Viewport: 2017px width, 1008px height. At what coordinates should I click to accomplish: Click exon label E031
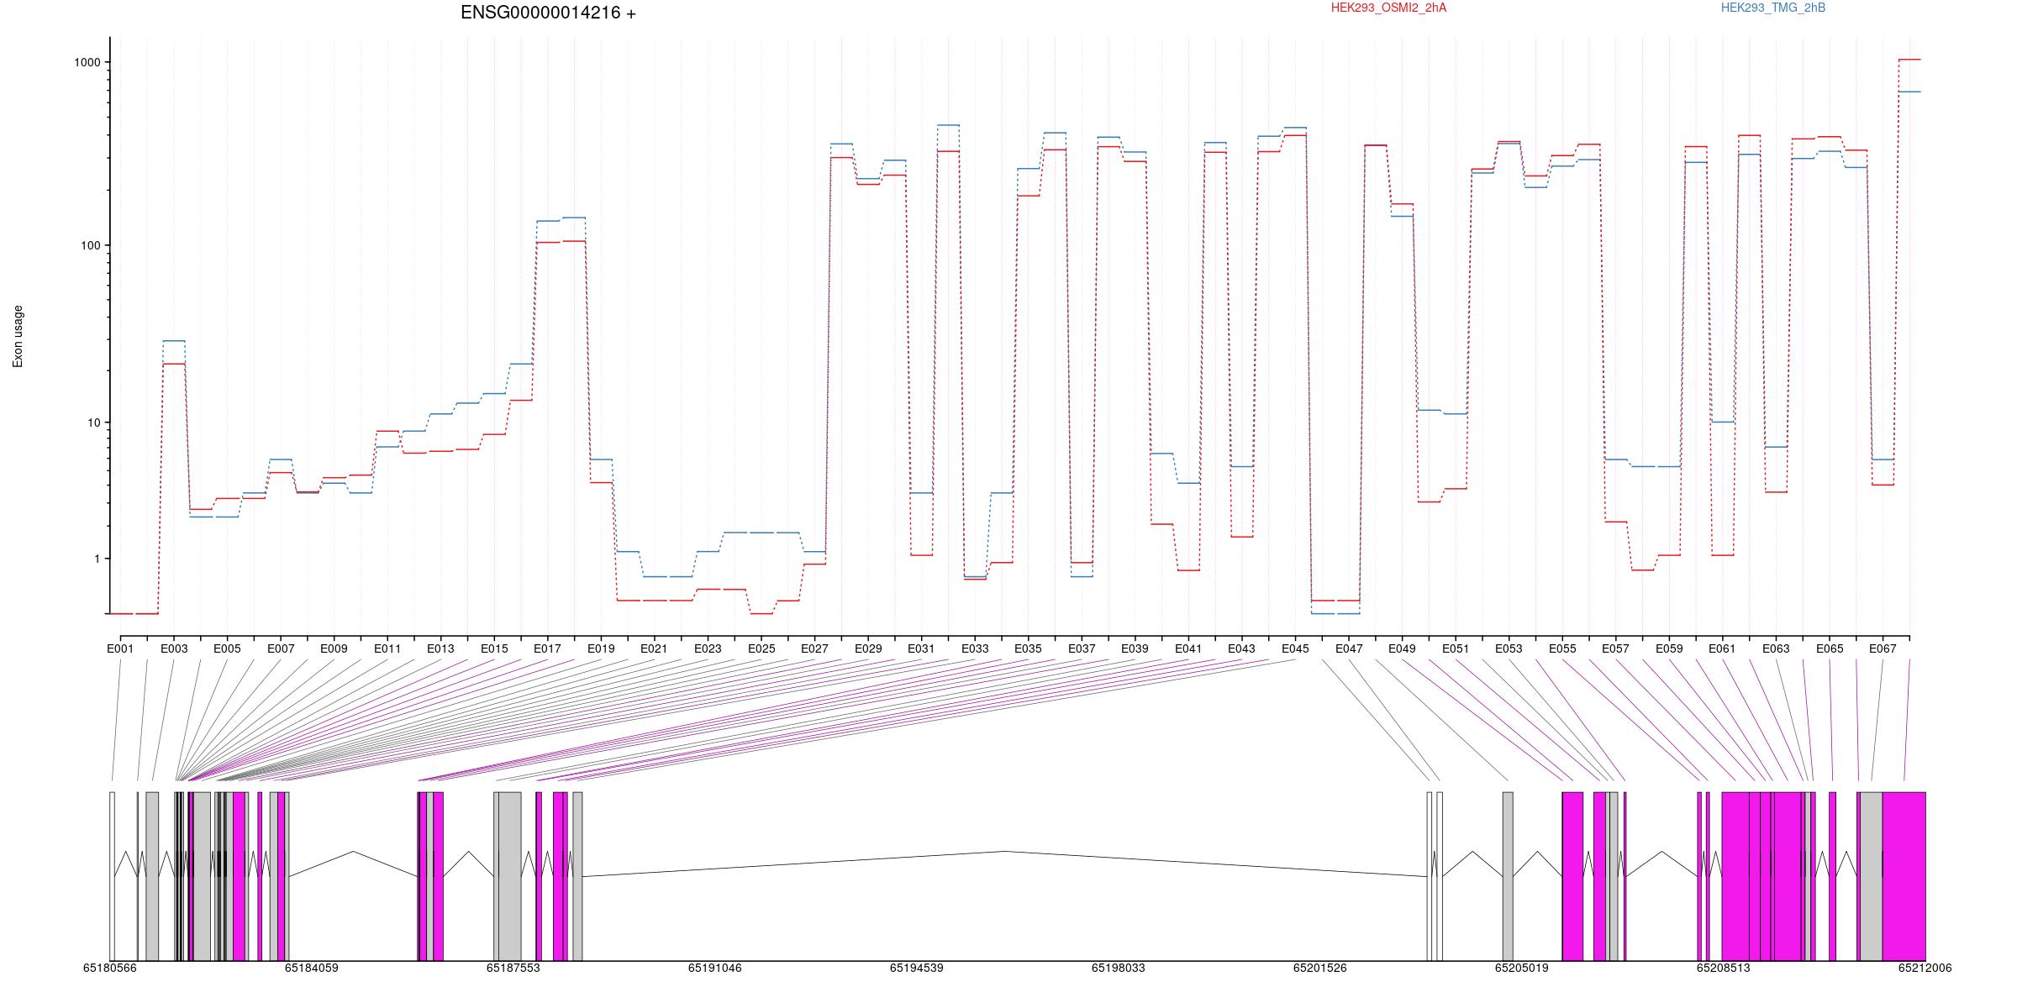coord(921,648)
